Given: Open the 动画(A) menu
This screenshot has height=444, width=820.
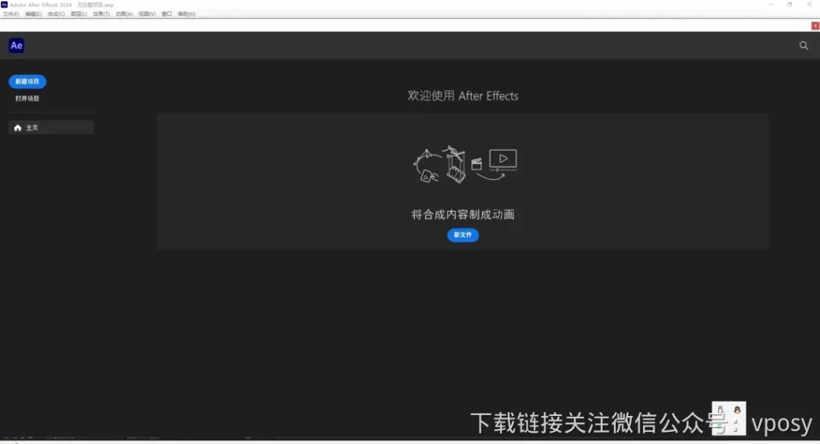Looking at the screenshot, I should point(124,14).
